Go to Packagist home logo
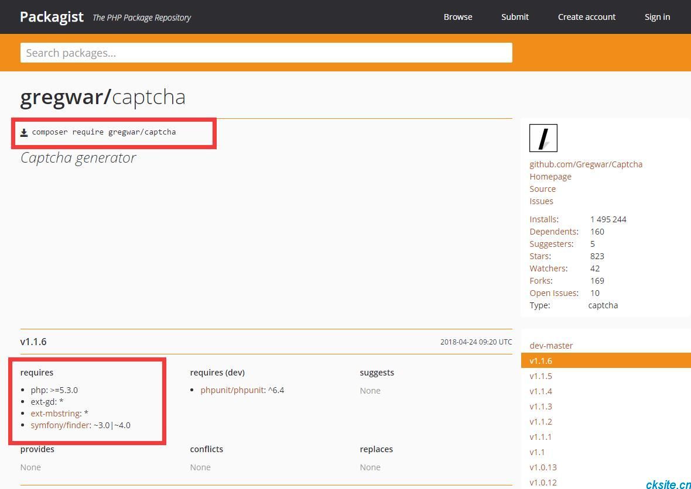This screenshot has width=691, height=489. pos(52,17)
